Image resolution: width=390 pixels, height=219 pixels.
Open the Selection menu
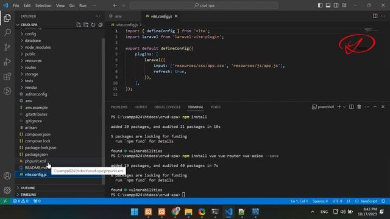pos(43,5)
